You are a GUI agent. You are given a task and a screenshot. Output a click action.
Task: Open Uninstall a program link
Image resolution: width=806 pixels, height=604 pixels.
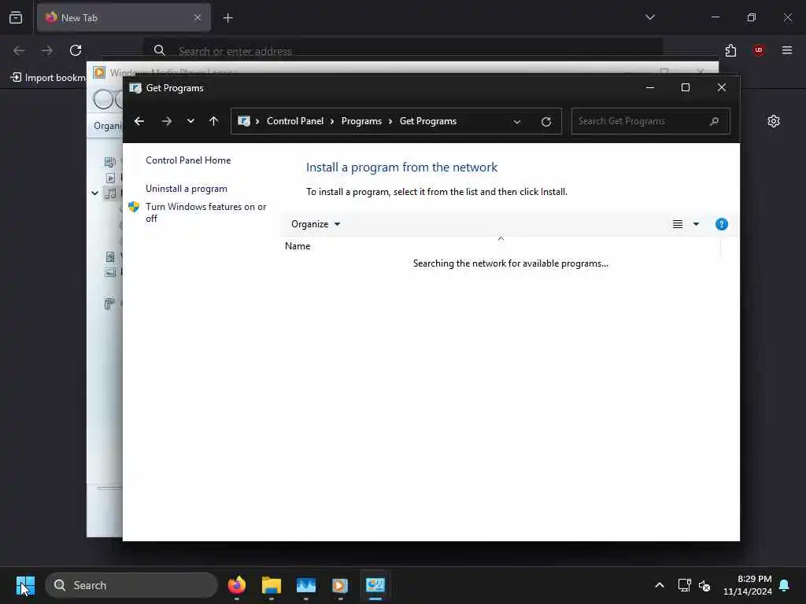pos(186,189)
